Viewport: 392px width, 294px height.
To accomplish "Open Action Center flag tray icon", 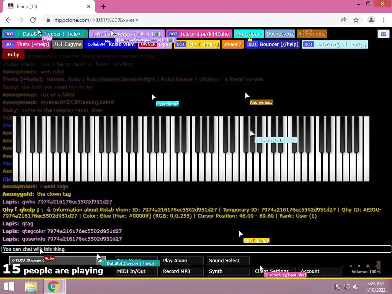I will tap(338, 286).
